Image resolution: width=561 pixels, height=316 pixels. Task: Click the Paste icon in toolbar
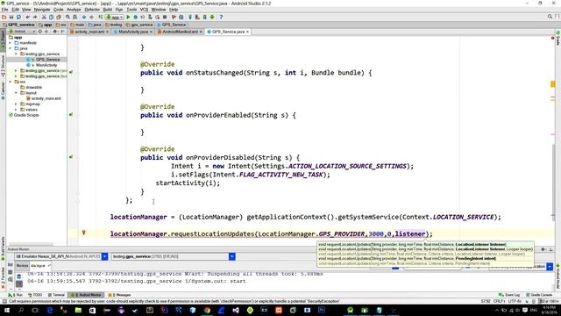[x=59, y=17]
